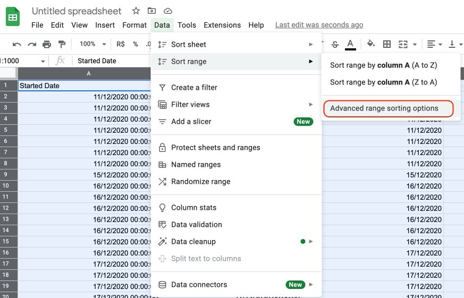Screen dimensions: 464x298
Task: Click Create a filter menu entry
Action: click(x=194, y=88)
